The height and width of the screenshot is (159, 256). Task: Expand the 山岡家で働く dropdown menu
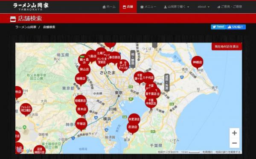coord(177,7)
